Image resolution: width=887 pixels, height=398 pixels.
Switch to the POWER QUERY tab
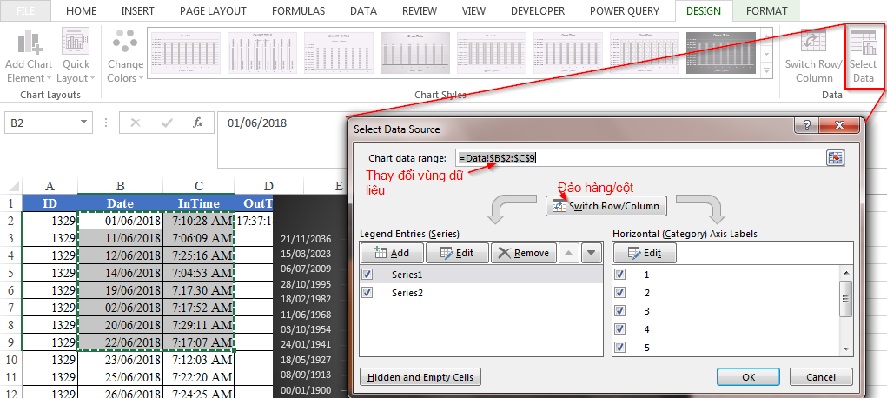point(625,10)
